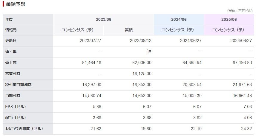
Task: Click the actual revenue value 82,006.00
Action: pyautogui.click(x=142, y=62)
